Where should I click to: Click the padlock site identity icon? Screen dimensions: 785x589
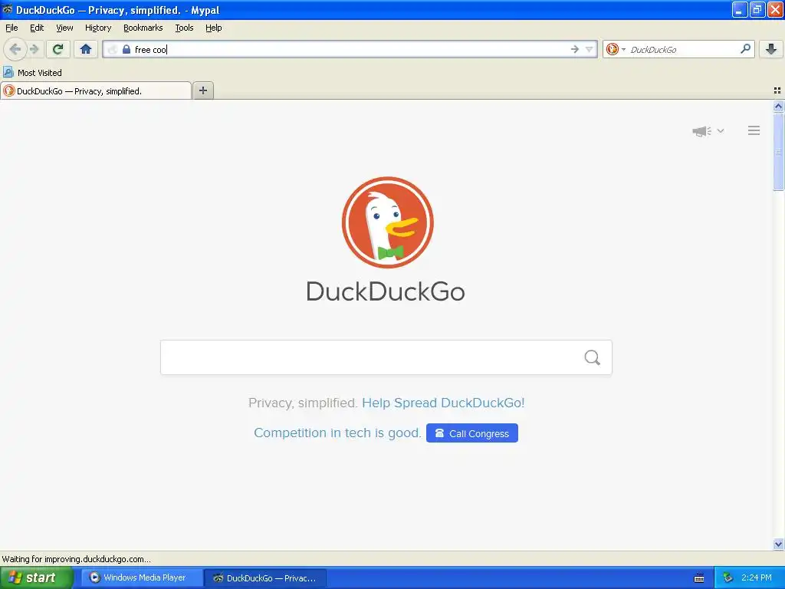coord(126,49)
